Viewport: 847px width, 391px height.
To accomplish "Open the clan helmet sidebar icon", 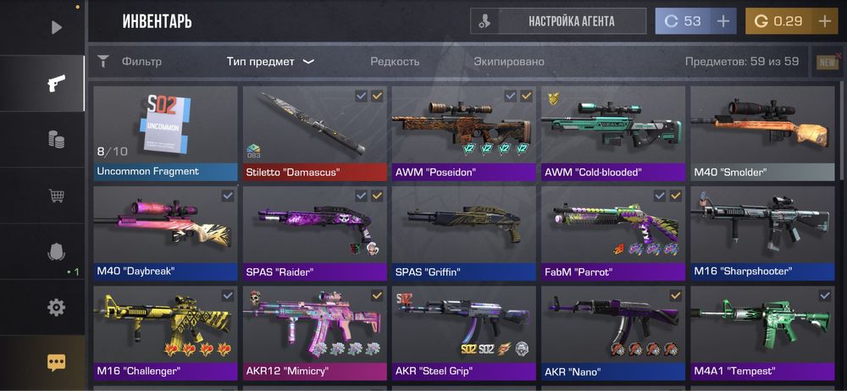I will click(x=56, y=251).
